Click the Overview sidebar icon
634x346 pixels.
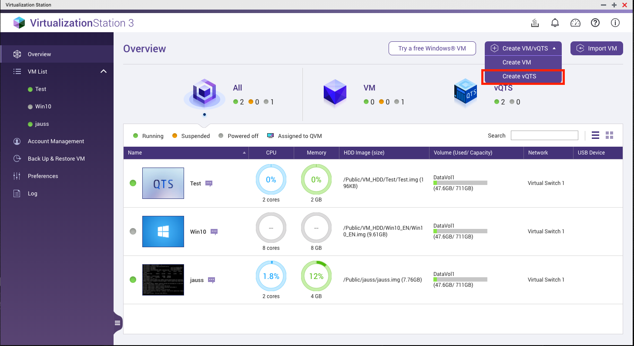pos(17,54)
